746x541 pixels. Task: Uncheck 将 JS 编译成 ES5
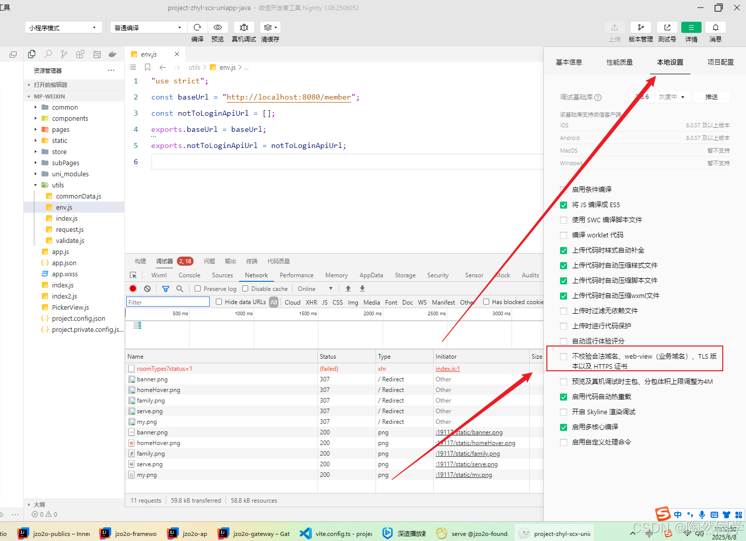[564, 205]
